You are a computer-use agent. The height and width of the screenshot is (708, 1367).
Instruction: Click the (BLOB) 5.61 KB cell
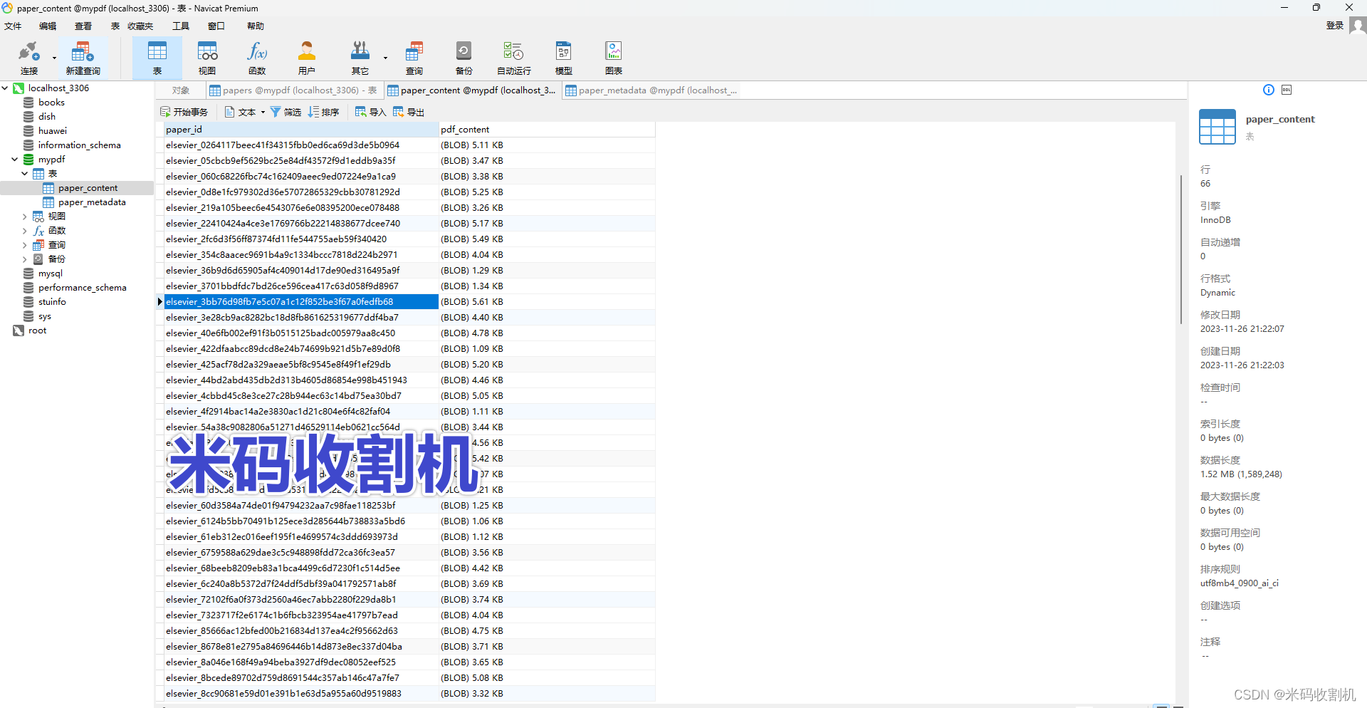[x=546, y=302]
